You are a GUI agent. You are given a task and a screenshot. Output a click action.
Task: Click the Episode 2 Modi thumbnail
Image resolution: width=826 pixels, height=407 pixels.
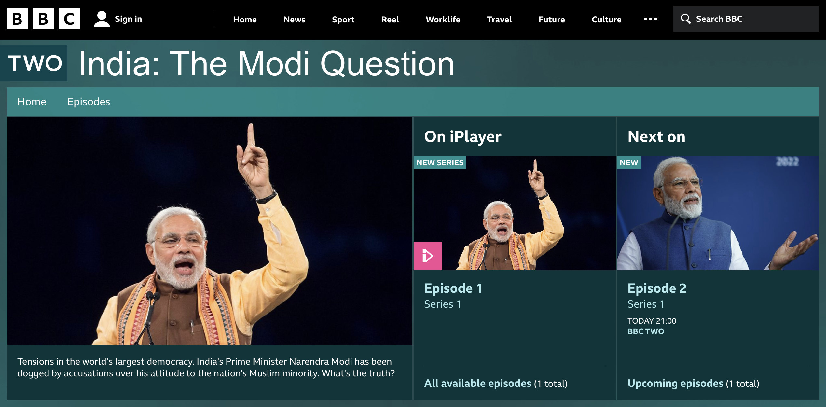(x=718, y=213)
